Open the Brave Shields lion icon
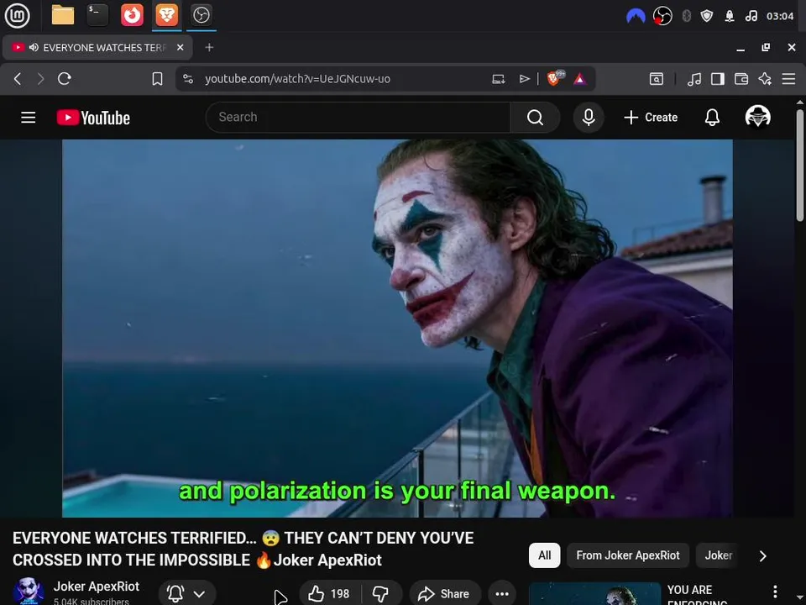 coord(554,79)
